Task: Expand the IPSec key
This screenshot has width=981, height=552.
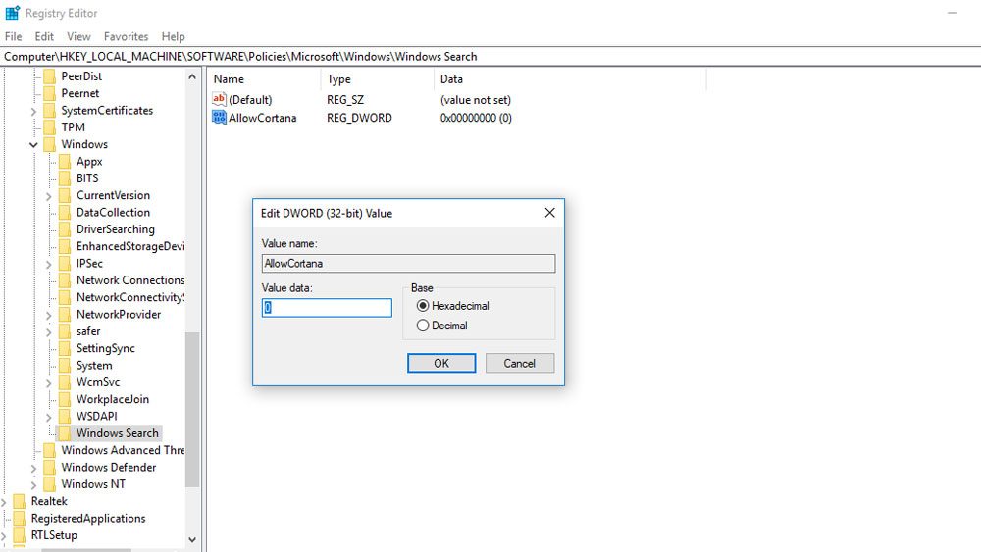Action: click(x=49, y=265)
